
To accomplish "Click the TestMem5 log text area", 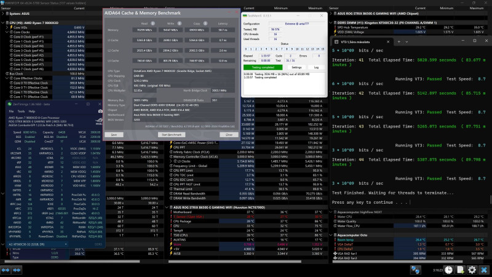I will [x=284, y=83].
